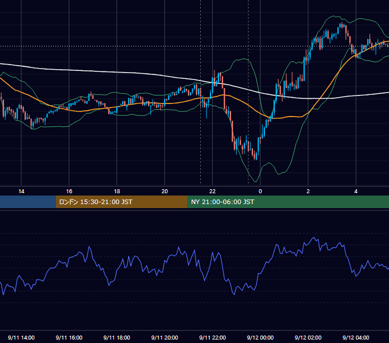Click the 9/12 00:00 time label
This screenshot has height=343, width=389.
tap(260, 337)
